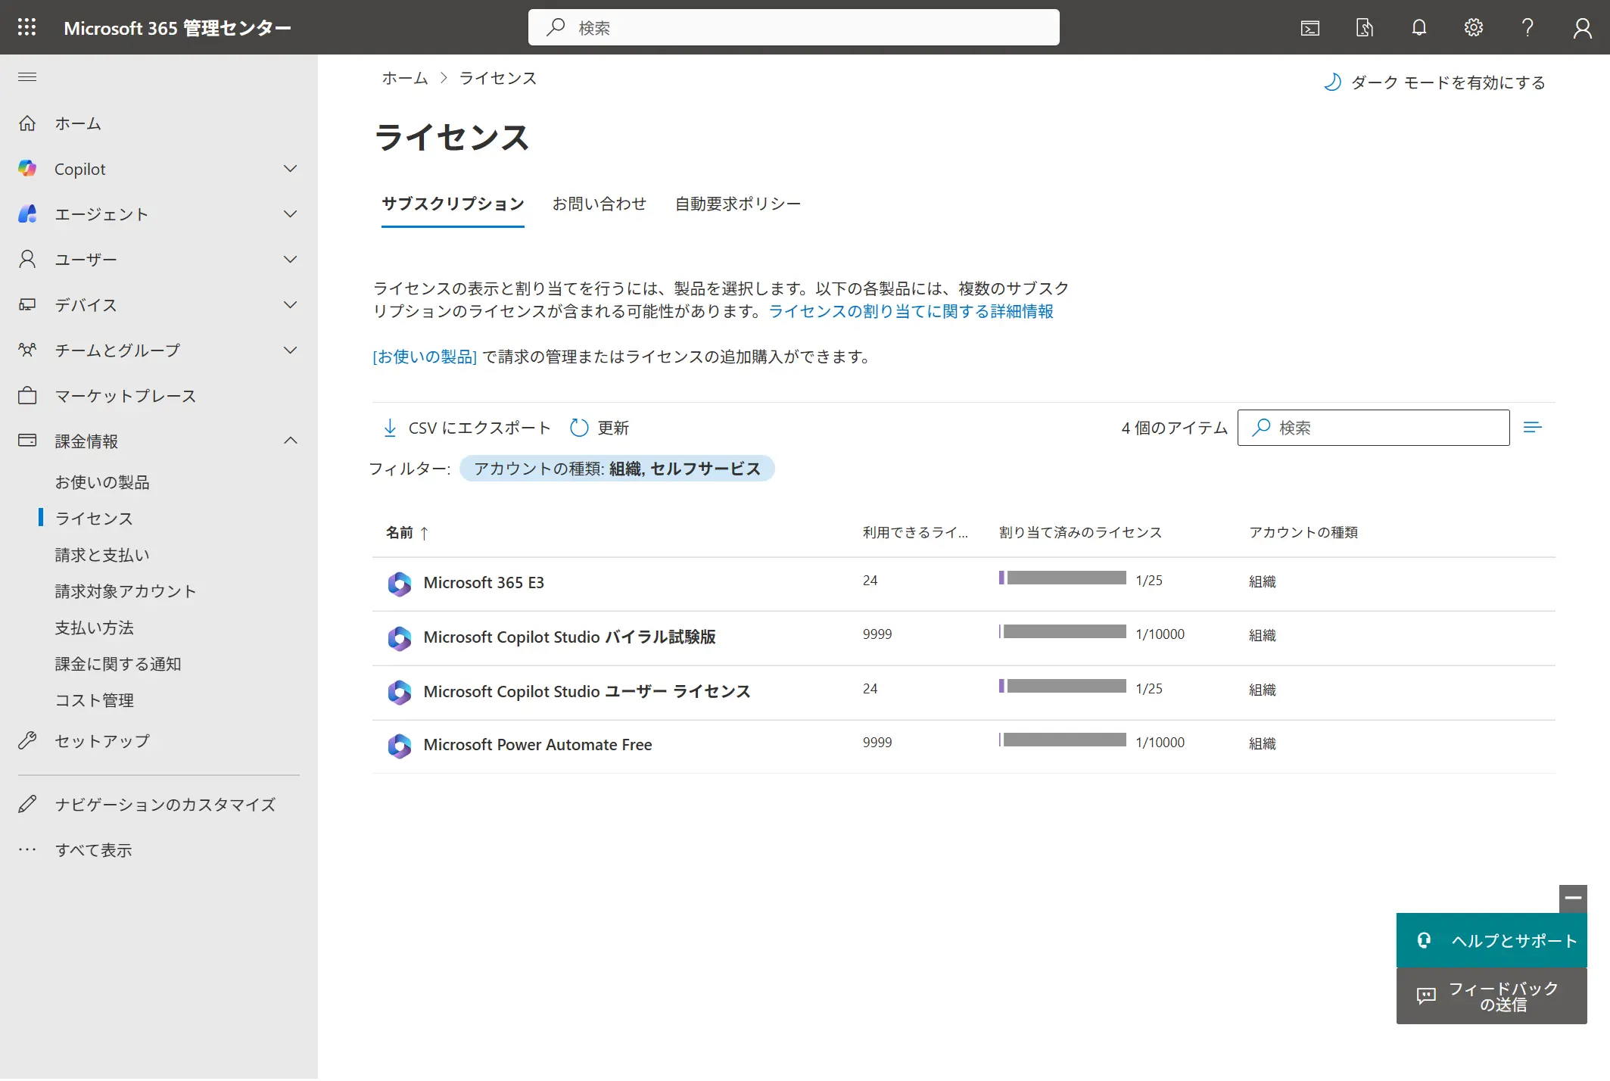Viewport: 1610px width, 1081px height.
Task: Open the settings gear icon
Action: pos(1473,28)
